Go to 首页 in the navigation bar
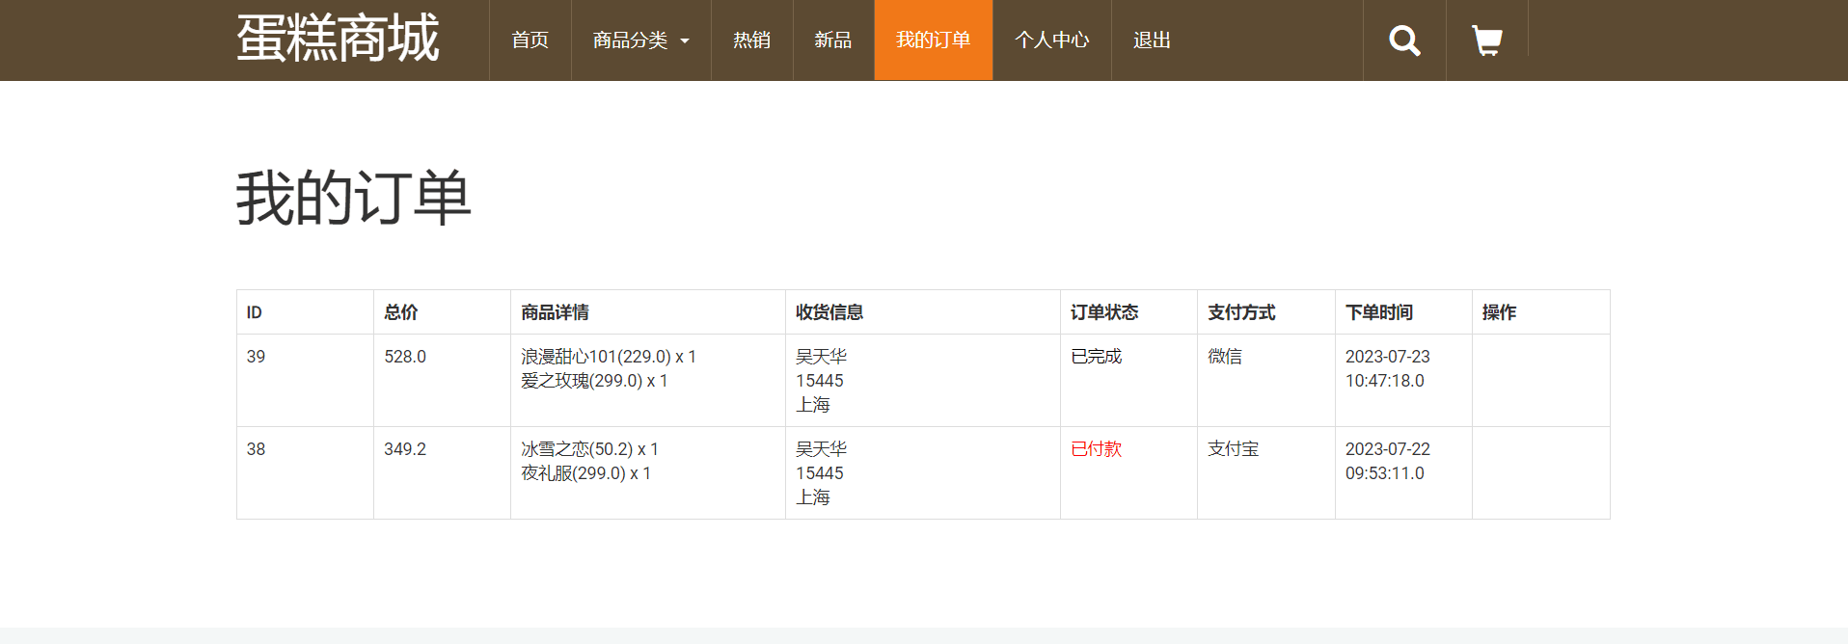This screenshot has height=644, width=1848. pyautogui.click(x=530, y=40)
